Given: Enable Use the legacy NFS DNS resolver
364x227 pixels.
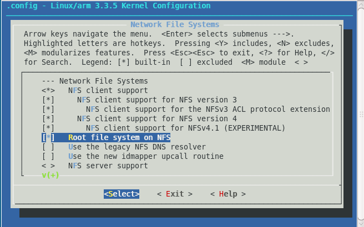Looking at the screenshot, I should coord(48,147).
